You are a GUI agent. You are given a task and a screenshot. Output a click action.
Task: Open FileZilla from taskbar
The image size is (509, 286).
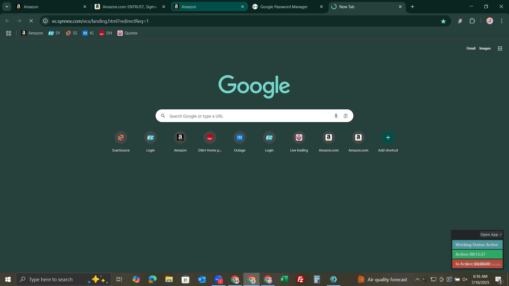301,279
